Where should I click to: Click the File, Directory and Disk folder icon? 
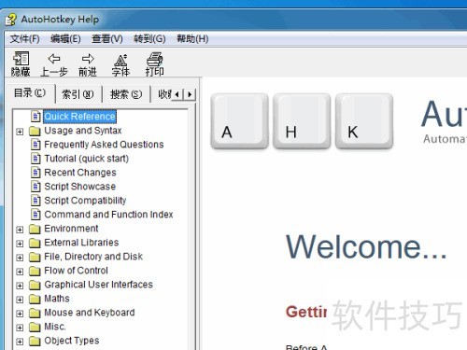[x=35, y=257]
